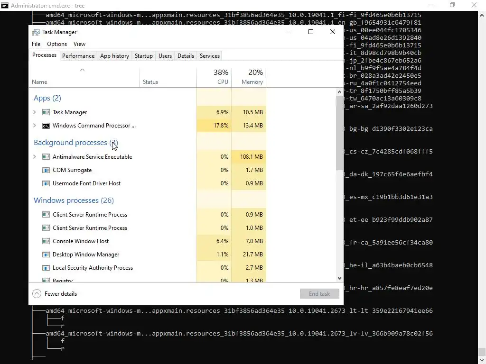The height and width of the screenshot is (364, 486).
Task: Maximize the Task Manager window
Action: 311,32
